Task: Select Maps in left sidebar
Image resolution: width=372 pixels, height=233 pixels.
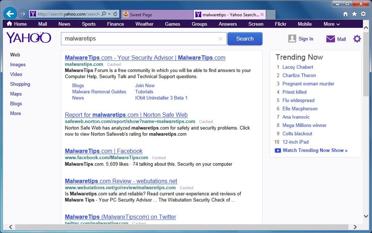Action: click(x=16, y=94)
